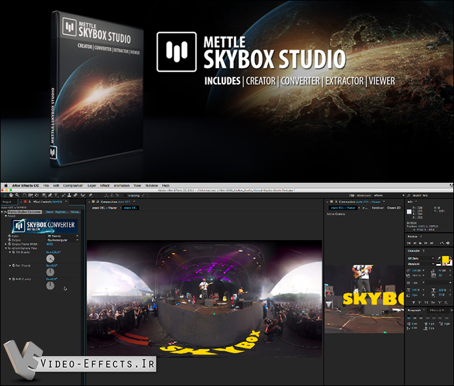Screen dimensions: 454x386
Task: Collapse the Tilt (X axis) property
Action: [x=10, y=252]
